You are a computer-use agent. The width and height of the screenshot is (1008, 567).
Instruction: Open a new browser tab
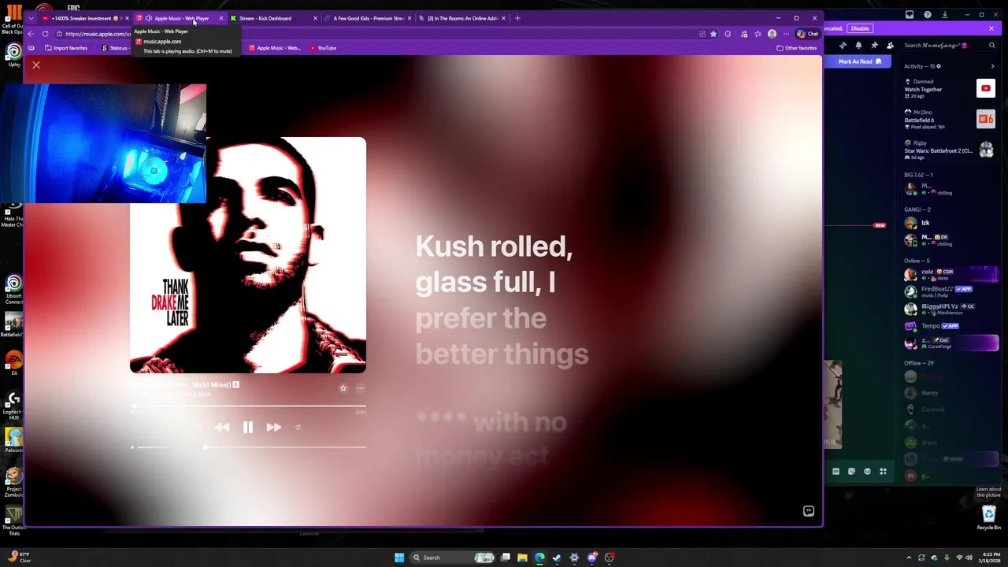(517, 18)
